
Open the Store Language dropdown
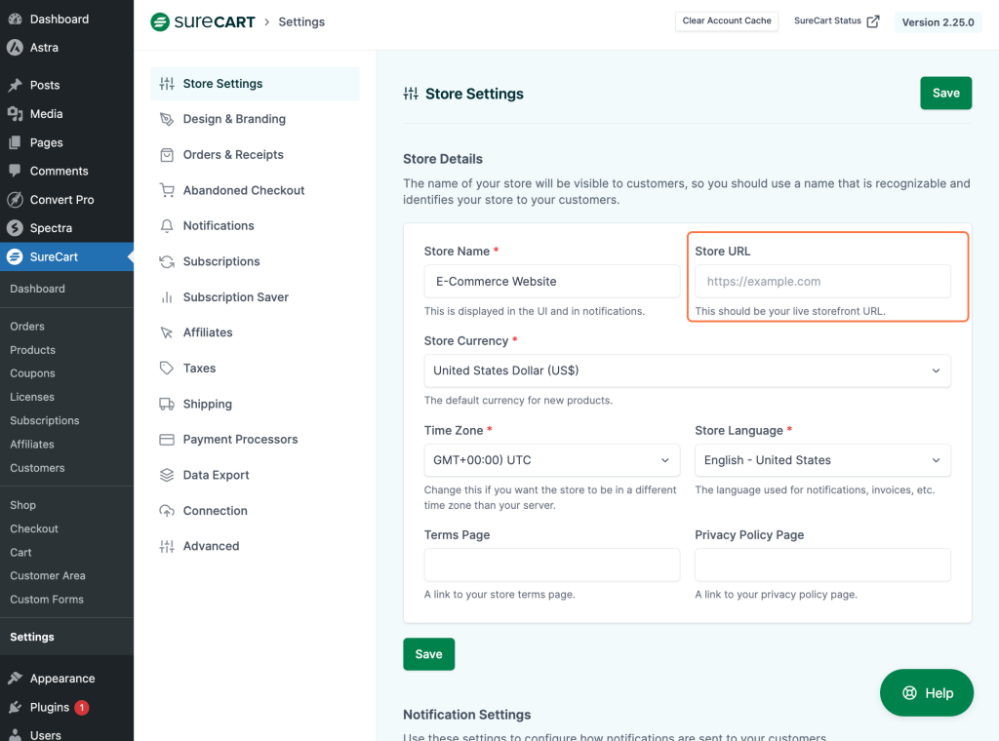click(822, 460)
